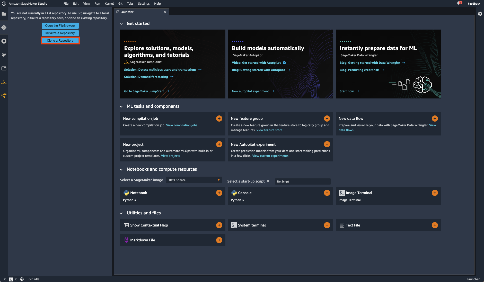Click plus icon on Console Python 3
484x282 pixels.
(327, 193)
